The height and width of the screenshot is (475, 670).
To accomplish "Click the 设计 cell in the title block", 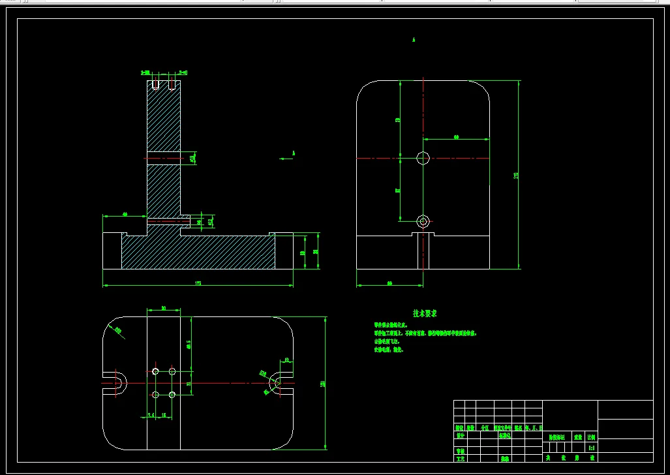I will click(x=460, y=436).
